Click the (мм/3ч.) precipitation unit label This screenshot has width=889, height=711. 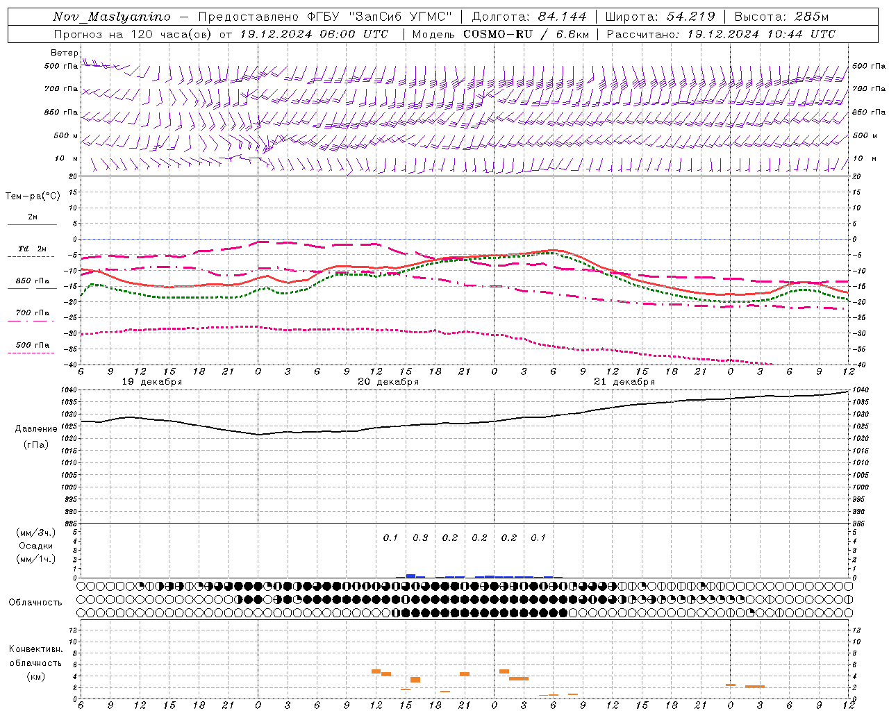pyautogui.click(x=36, y=533)
